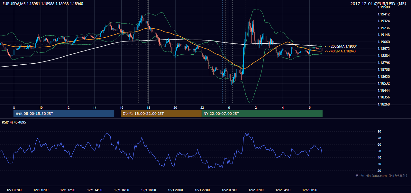
Task: Click the 12/1 14:00 time label
Action: (95, 190)
